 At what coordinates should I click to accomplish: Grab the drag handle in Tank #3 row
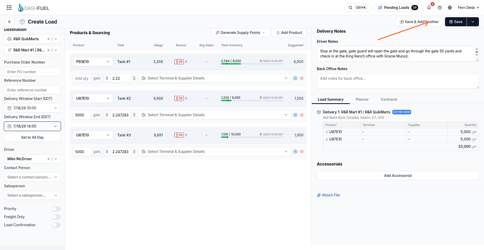(x=134, y=152)
